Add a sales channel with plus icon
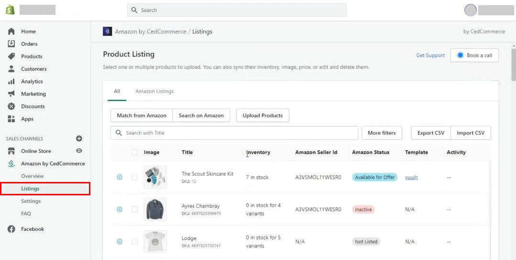The height and width of the screenshot is (260, 516). tap(79, 139)
